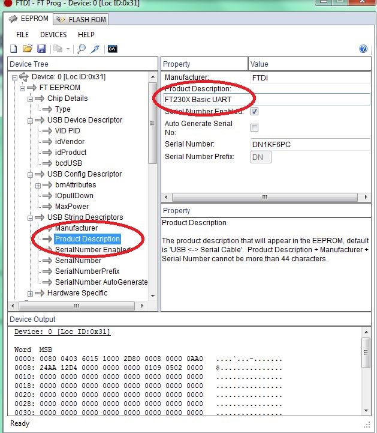Switch to the FLASH ROM tab
Image resolution: width=377 pixels, height=433 pixels.
[80, 19]
